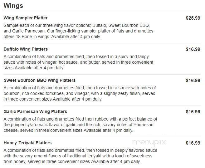Open Sweet Bourbon BBQ Wing Platters

[x=40, y=80]
